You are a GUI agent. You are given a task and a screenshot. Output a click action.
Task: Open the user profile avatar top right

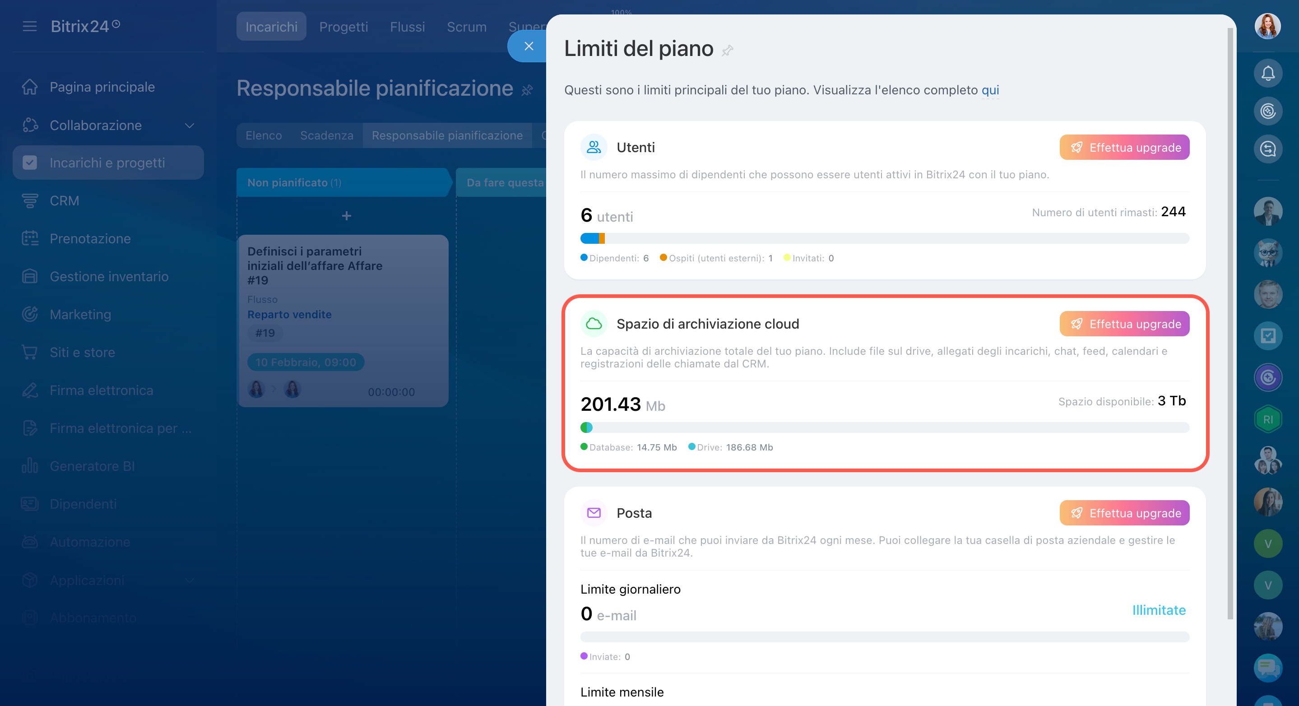[1267, 26]
